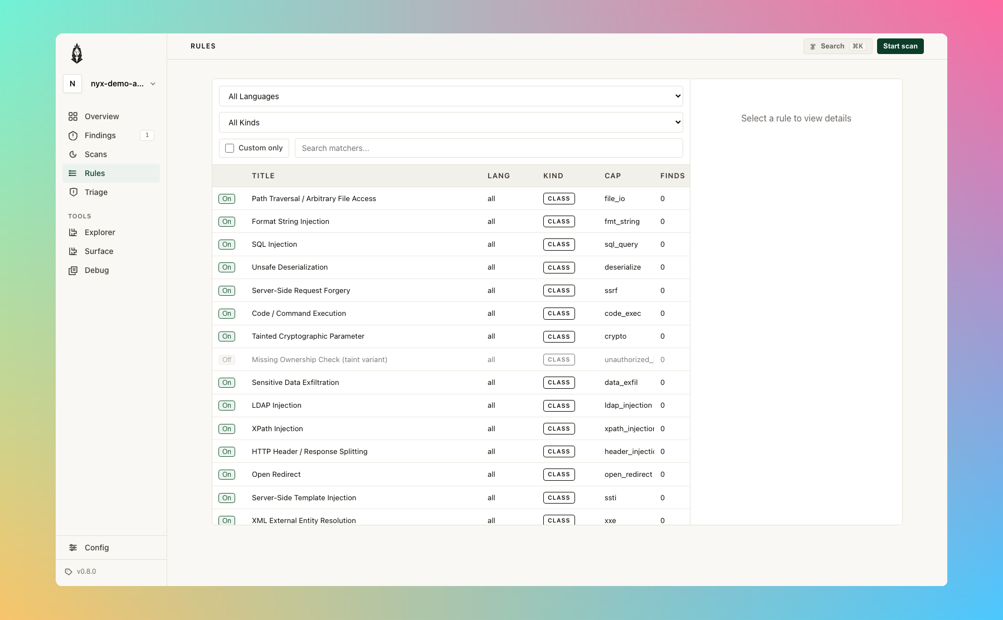Click the Start scan button
Image resolution: width=1003 pixels, height=620 pixels.
coord(900,46)
